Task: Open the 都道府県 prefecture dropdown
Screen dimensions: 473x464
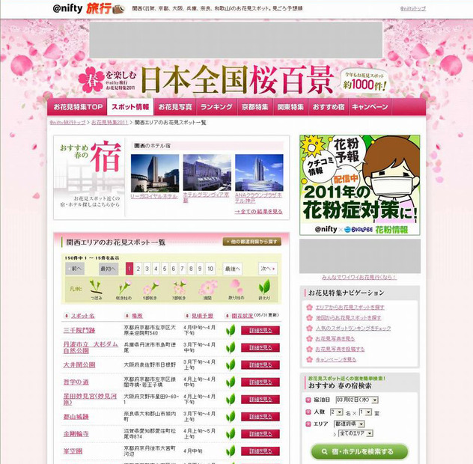Action: click(x=350, y=424)
